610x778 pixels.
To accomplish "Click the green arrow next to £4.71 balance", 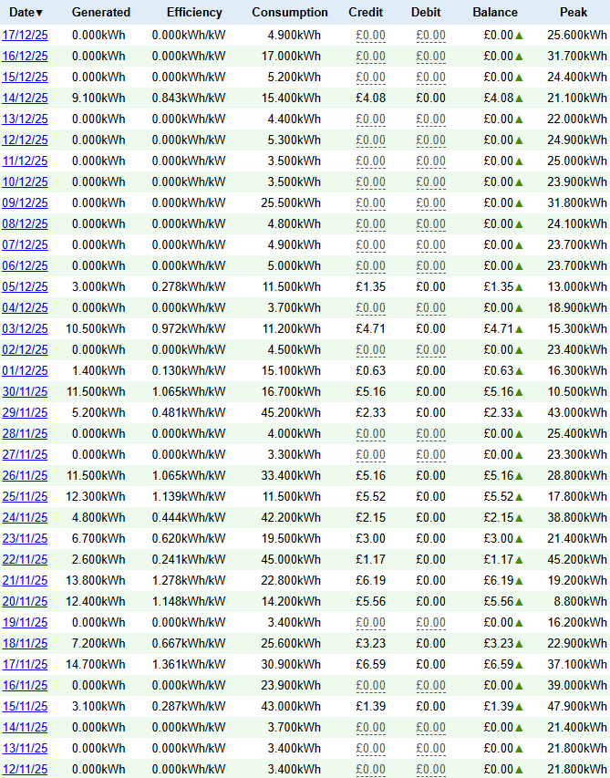I will click(519, 329).
